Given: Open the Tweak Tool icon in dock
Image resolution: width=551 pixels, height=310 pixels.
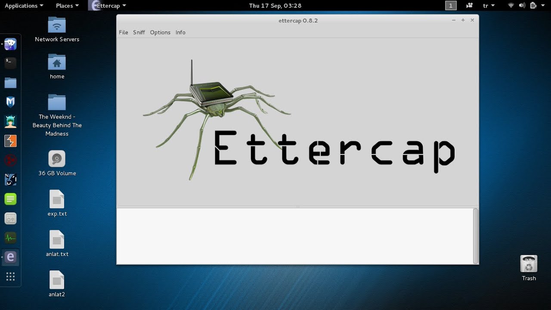Looking at the screenshot, I should coord(10,218).
